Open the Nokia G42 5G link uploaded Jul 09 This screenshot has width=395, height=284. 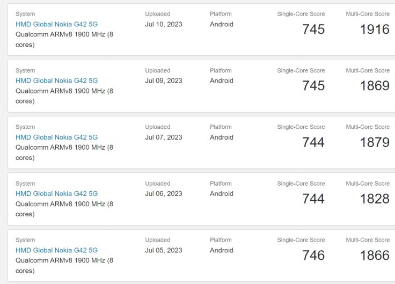pos(56,81)
